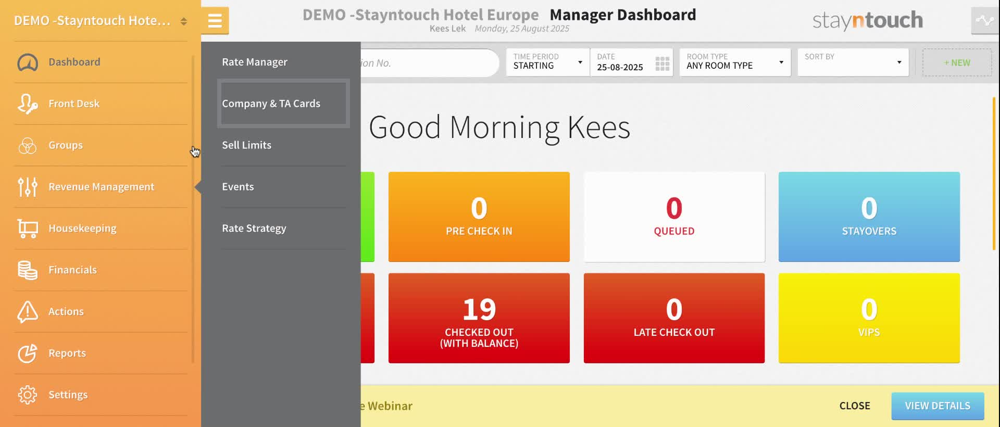The width and height of the screenshot is (1000, 427).
Task: Open Events submenu item
Action: pos(284,187)
